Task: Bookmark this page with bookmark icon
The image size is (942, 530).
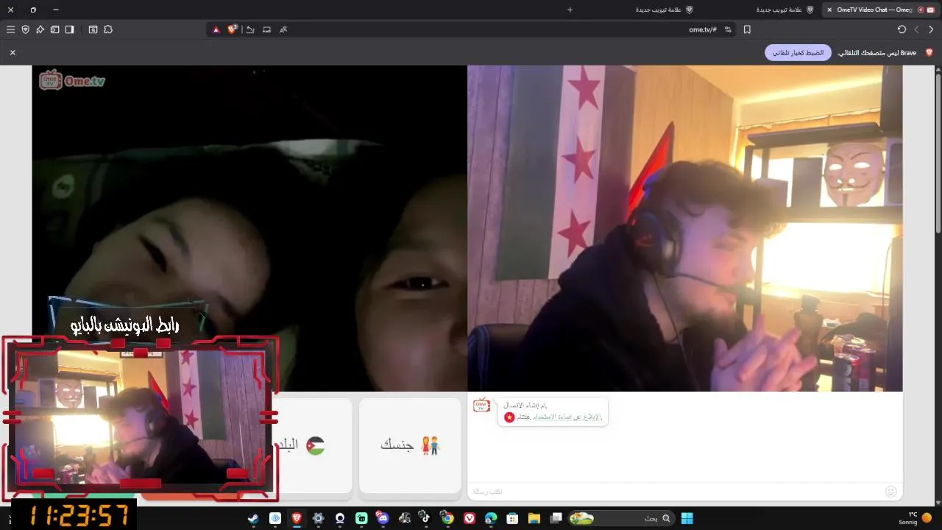Action: (747, 29)
